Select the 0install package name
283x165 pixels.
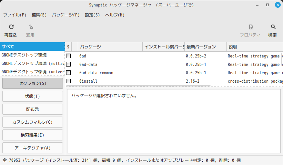pos(88,81)
